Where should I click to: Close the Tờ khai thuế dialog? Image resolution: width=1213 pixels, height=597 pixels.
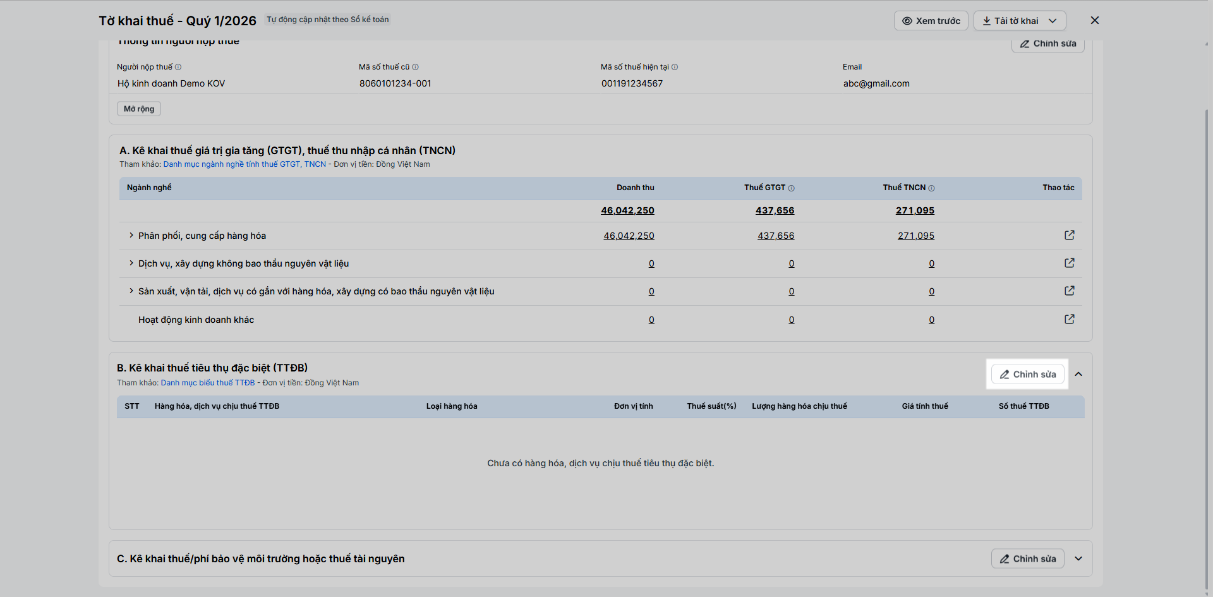point(1095,20)
